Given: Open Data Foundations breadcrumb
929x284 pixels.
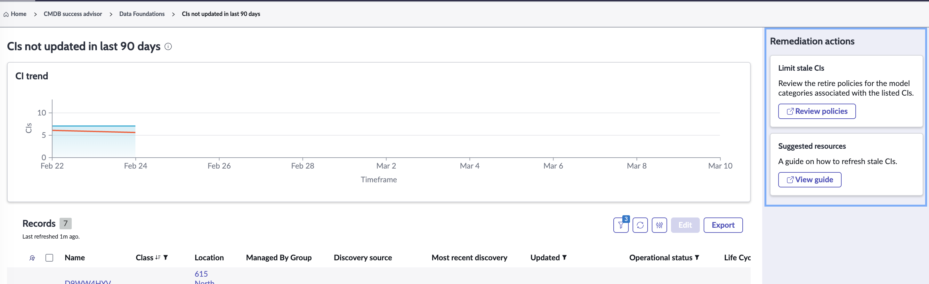Looking at the screenshot, I should 142,14.
